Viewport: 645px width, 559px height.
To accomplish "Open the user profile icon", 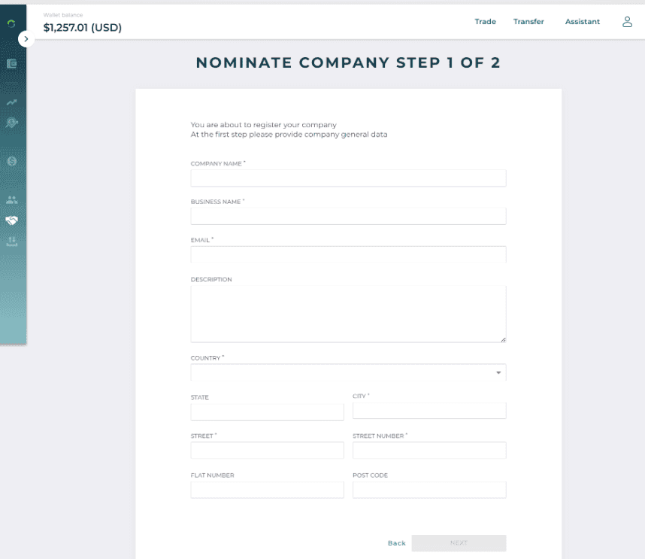I will tap(627, 22).
